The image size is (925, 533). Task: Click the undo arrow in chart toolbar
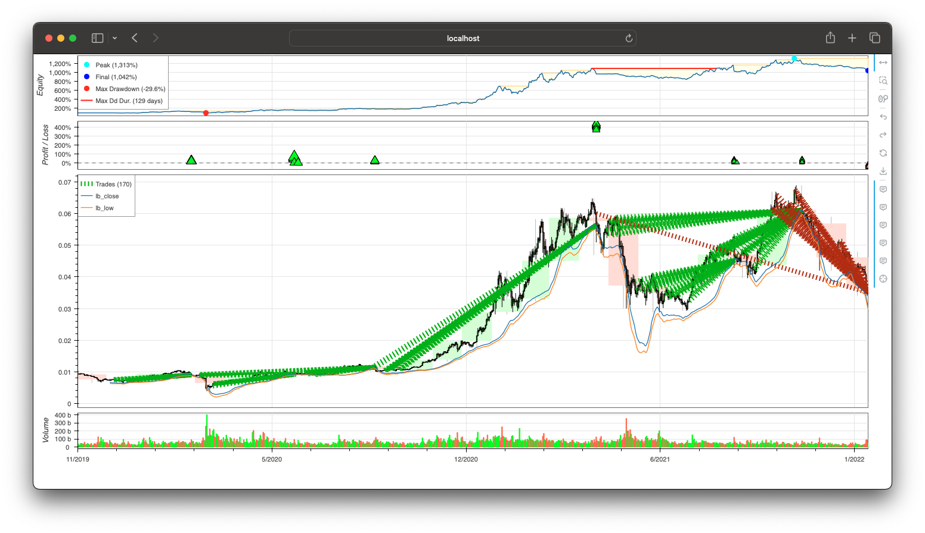(x=883, y=117)
